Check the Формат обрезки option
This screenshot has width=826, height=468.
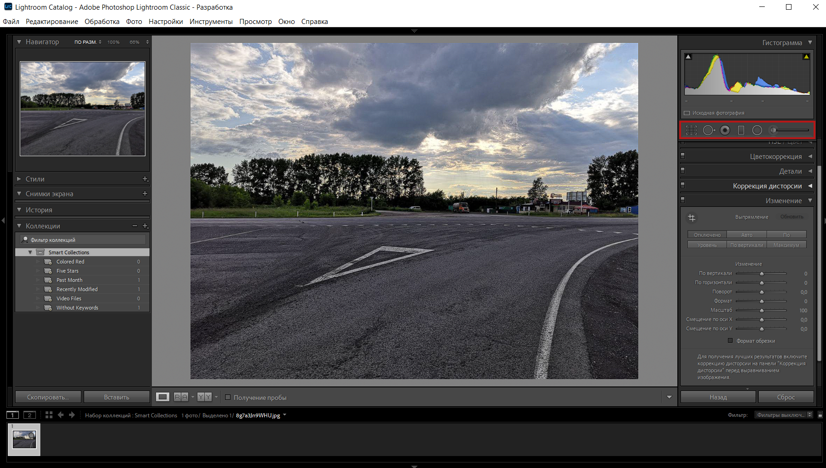pyautogui.click(x=730, y=341)
